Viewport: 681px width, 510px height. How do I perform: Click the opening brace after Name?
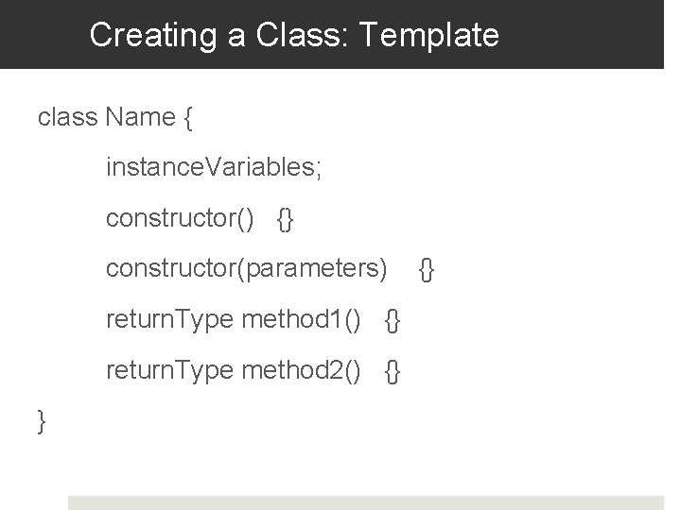[189, 118]
